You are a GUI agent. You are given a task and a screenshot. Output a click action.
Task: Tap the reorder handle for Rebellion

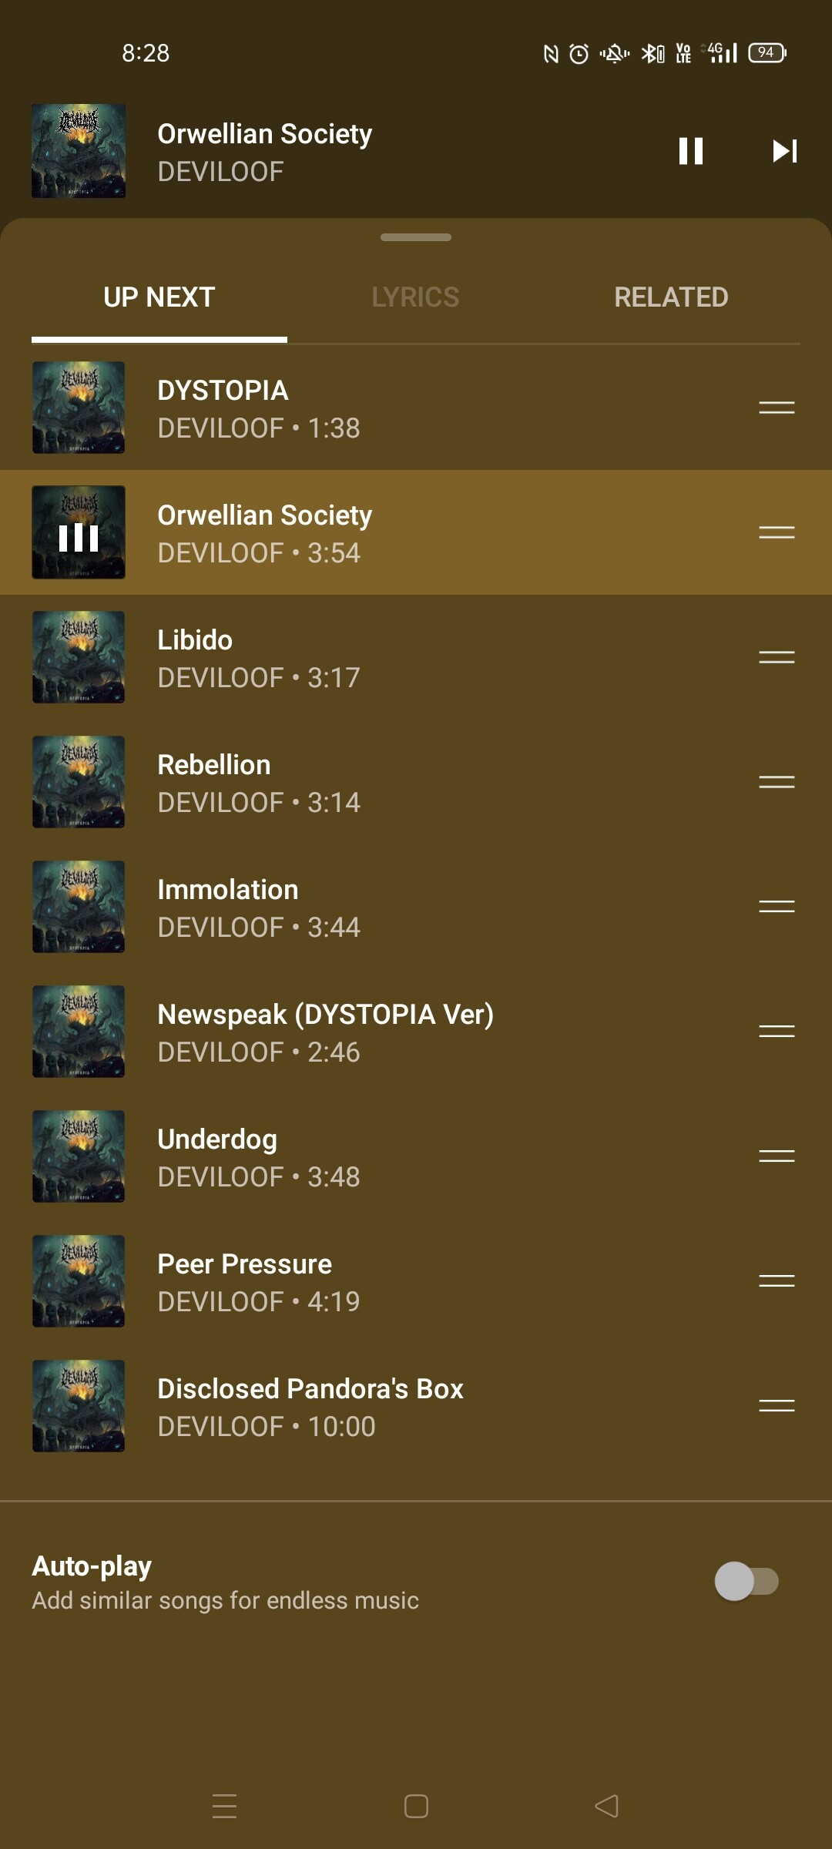[777, 782]
